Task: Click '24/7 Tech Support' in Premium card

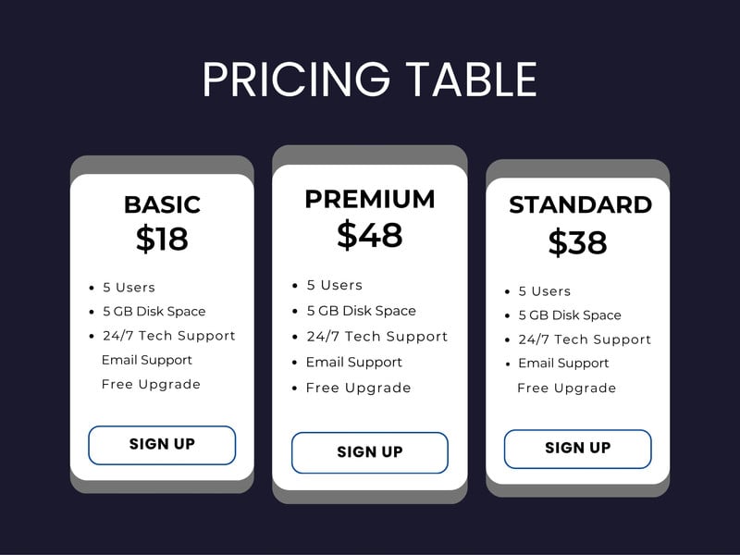Action: pos(376,337)
